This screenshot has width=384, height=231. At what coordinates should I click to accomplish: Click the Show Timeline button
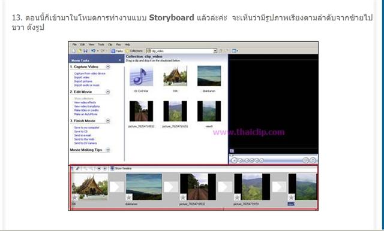pos(121,169)
